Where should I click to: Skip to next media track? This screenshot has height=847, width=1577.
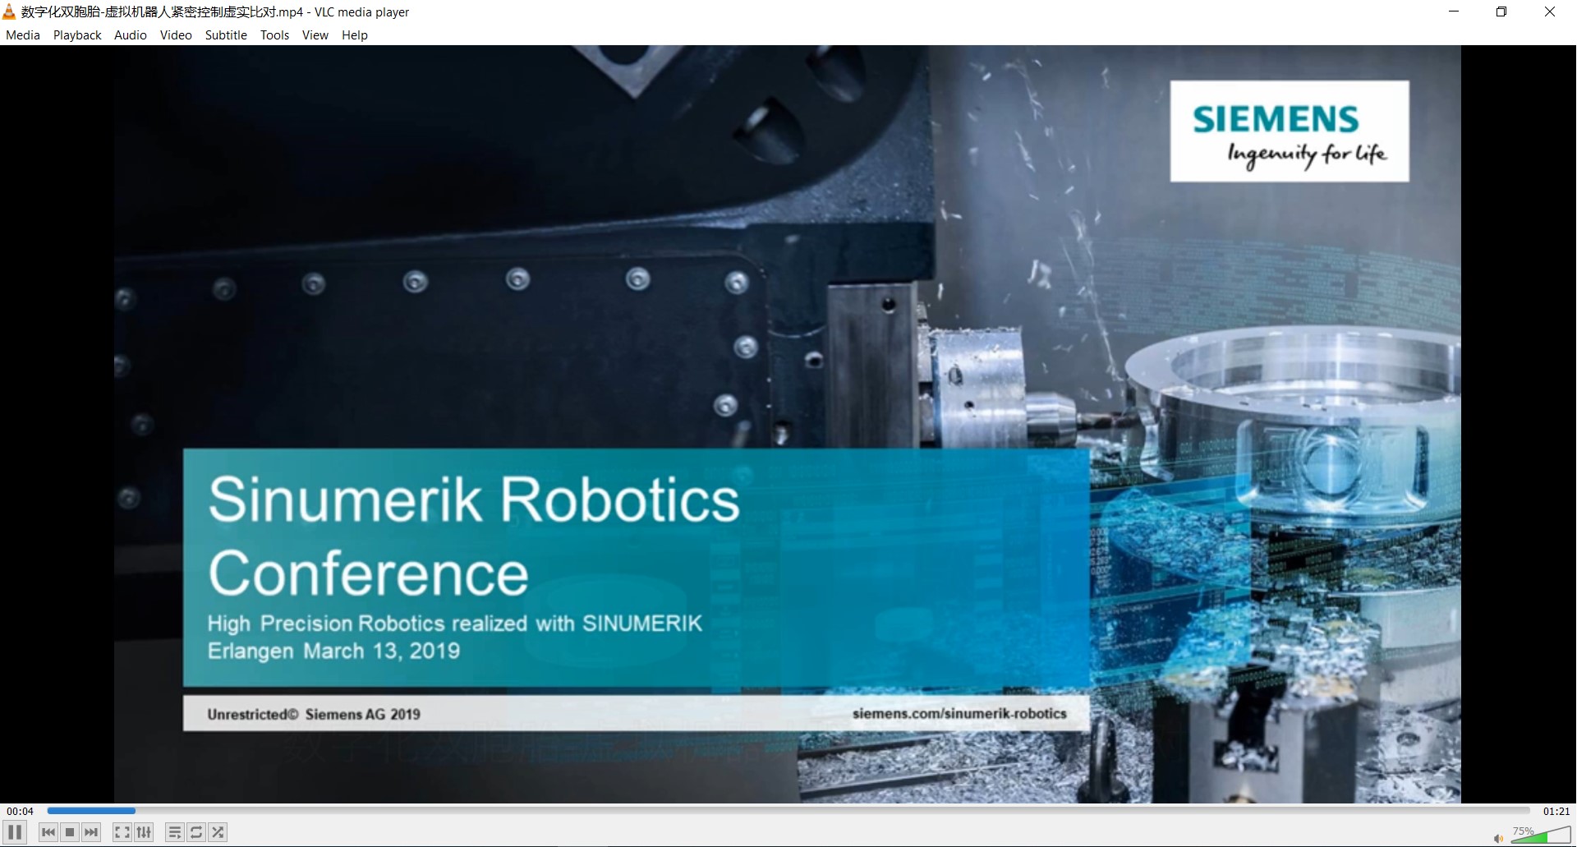click(x=91, y=832)
